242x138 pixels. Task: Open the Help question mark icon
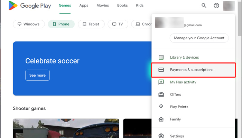point(216,6)
